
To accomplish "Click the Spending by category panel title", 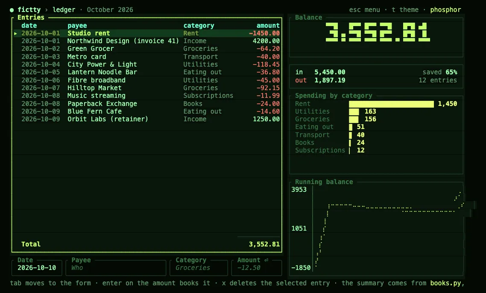I will [x=334, y=96].
